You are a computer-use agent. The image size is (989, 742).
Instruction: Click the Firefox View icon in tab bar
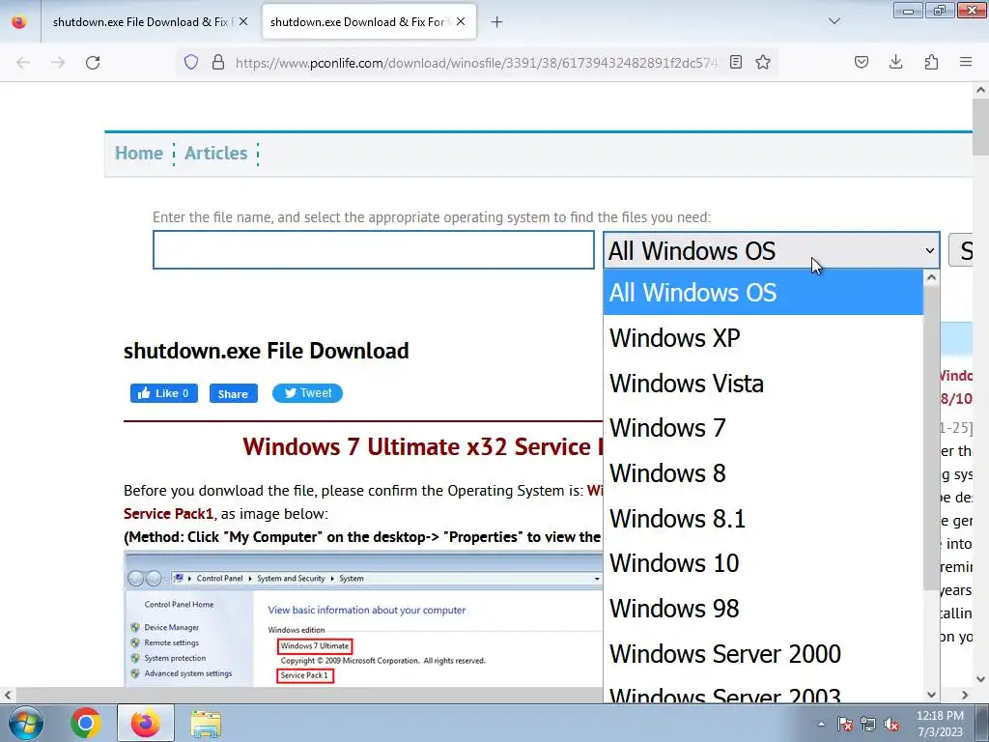(x=19, y=22)
